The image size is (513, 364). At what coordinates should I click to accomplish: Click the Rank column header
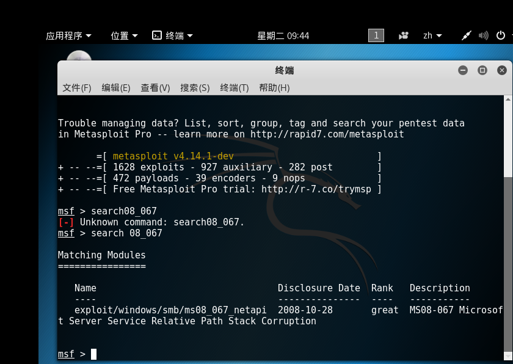pyautogui.click(x=382, y=288)
